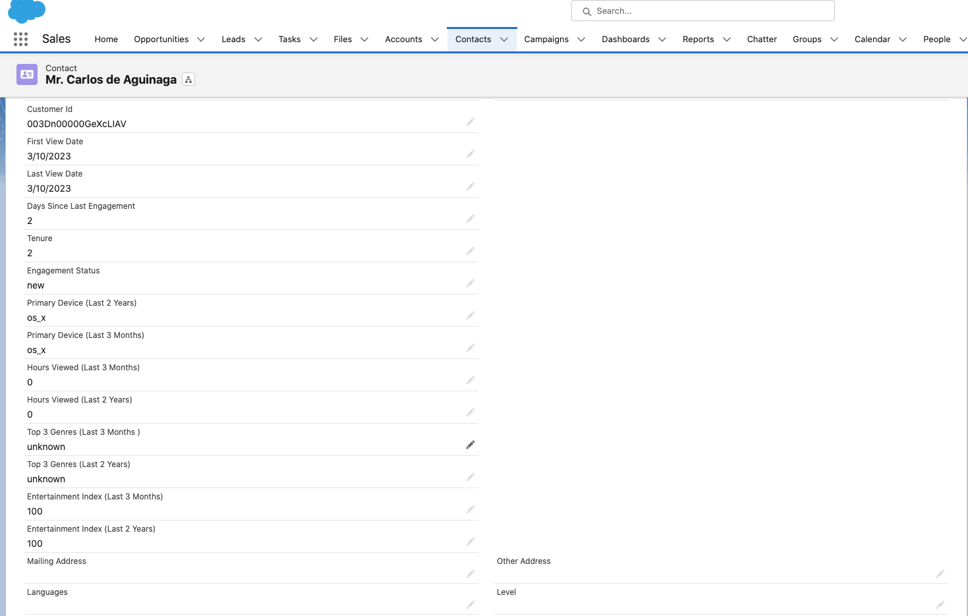This screenshot has height=616, width=968.
Task: Open the Reports dropdown chevron
Action: click(727, 40)
